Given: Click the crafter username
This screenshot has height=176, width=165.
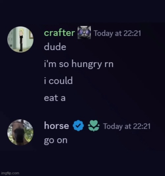Looking at the screenshot, I should (x=59, y=33).
